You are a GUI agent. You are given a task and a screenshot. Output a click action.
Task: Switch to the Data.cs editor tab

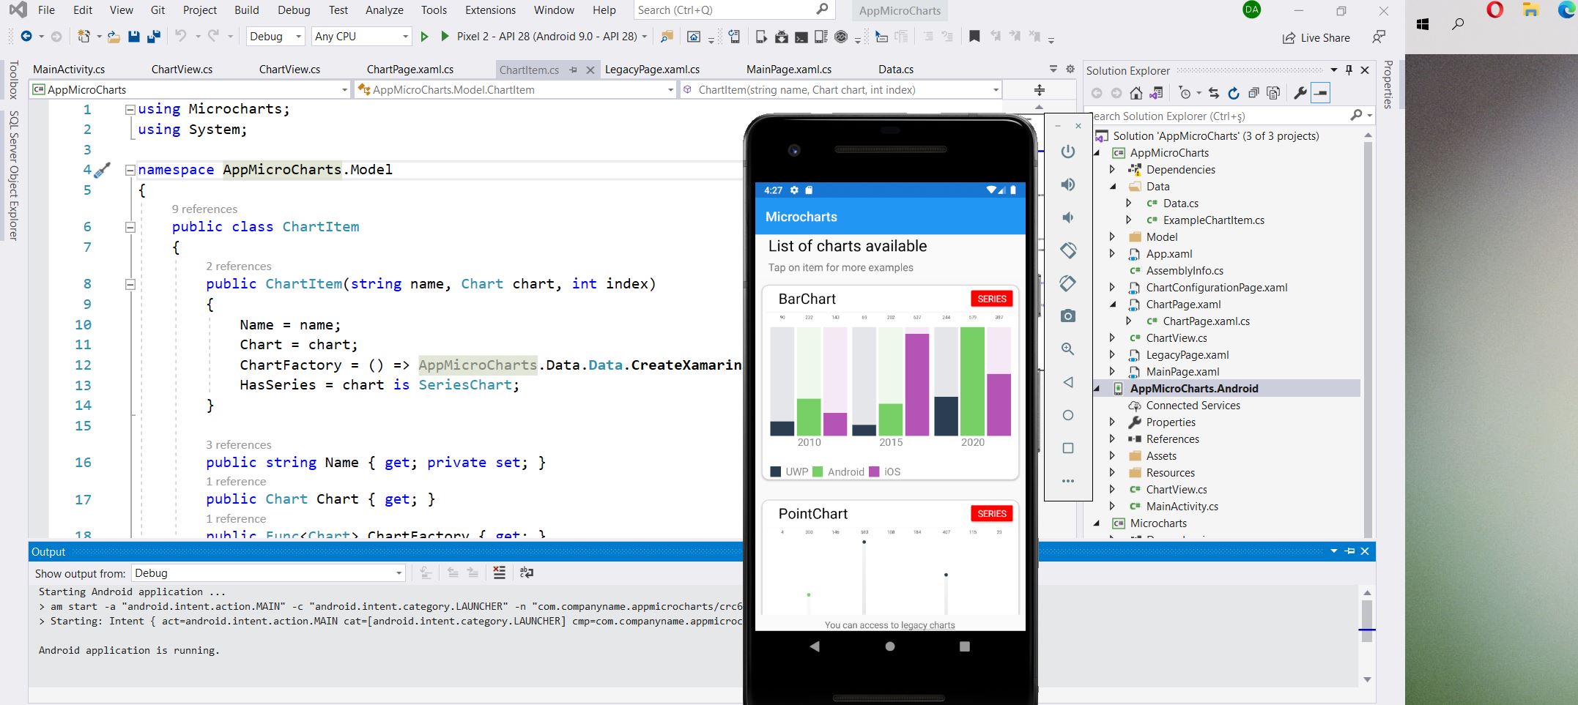(x=896, y=70)
